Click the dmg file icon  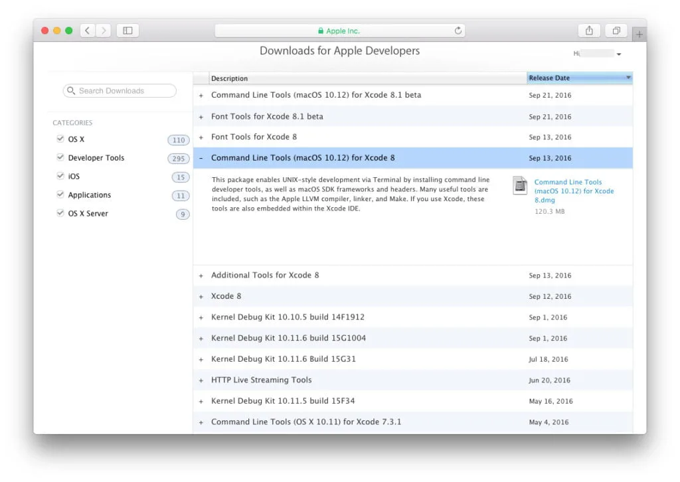point(519,185)
